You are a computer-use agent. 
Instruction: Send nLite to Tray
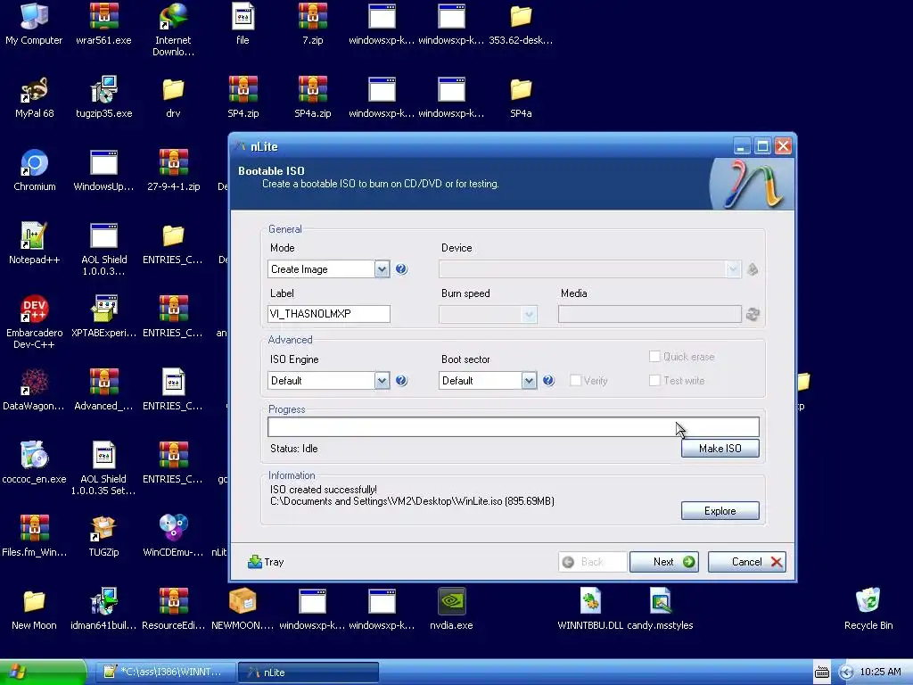tap(266, 562)
